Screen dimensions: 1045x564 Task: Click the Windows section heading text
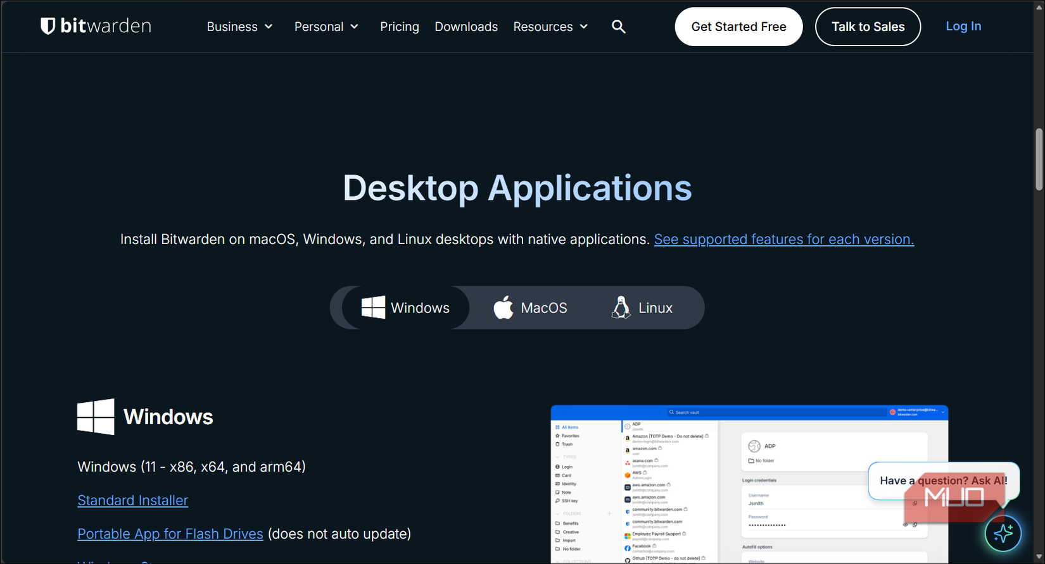point(168,417)
